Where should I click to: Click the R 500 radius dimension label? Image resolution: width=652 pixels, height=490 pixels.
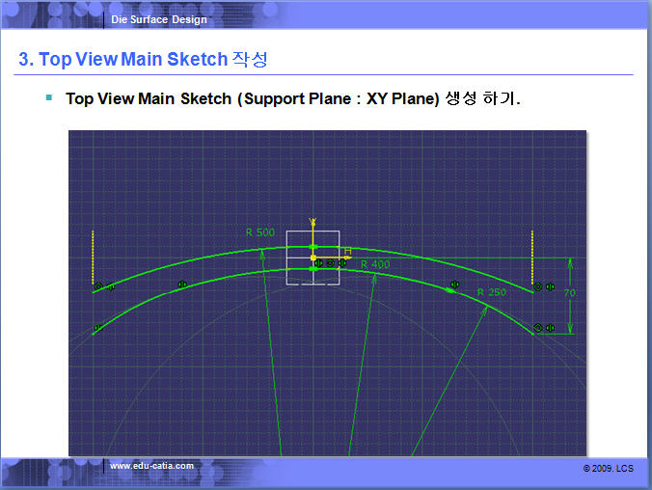tap(259, 232)
